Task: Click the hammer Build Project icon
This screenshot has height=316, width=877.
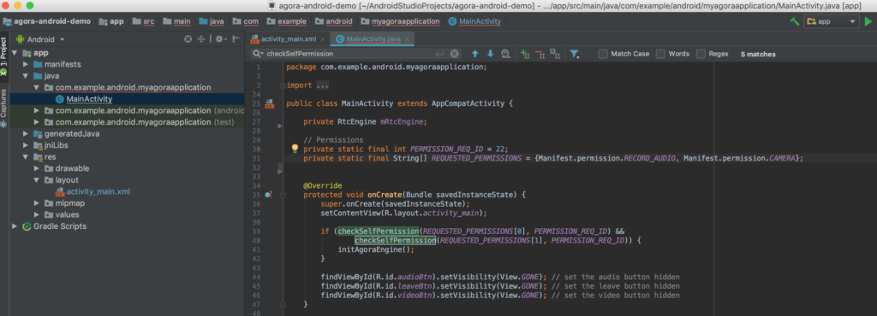Action: tap(794, 21)
